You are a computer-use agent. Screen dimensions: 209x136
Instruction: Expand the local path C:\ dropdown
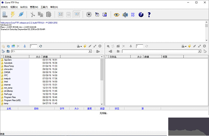90,51
